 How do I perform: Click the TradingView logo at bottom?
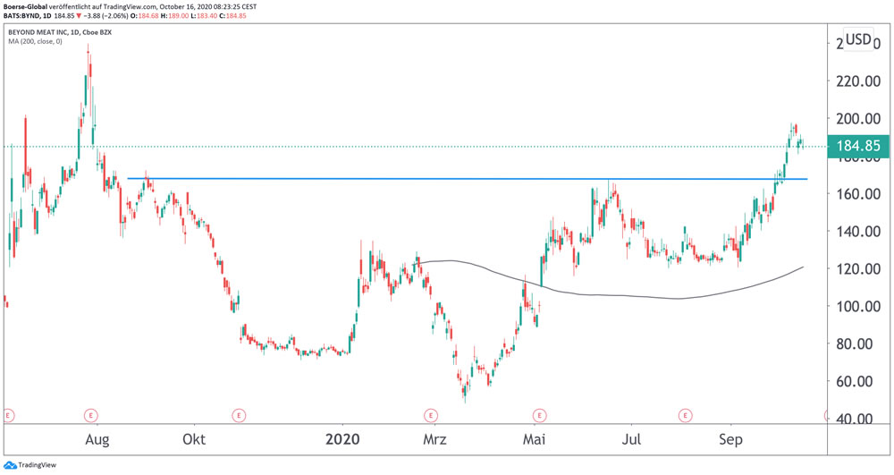(x=30, y=465)
